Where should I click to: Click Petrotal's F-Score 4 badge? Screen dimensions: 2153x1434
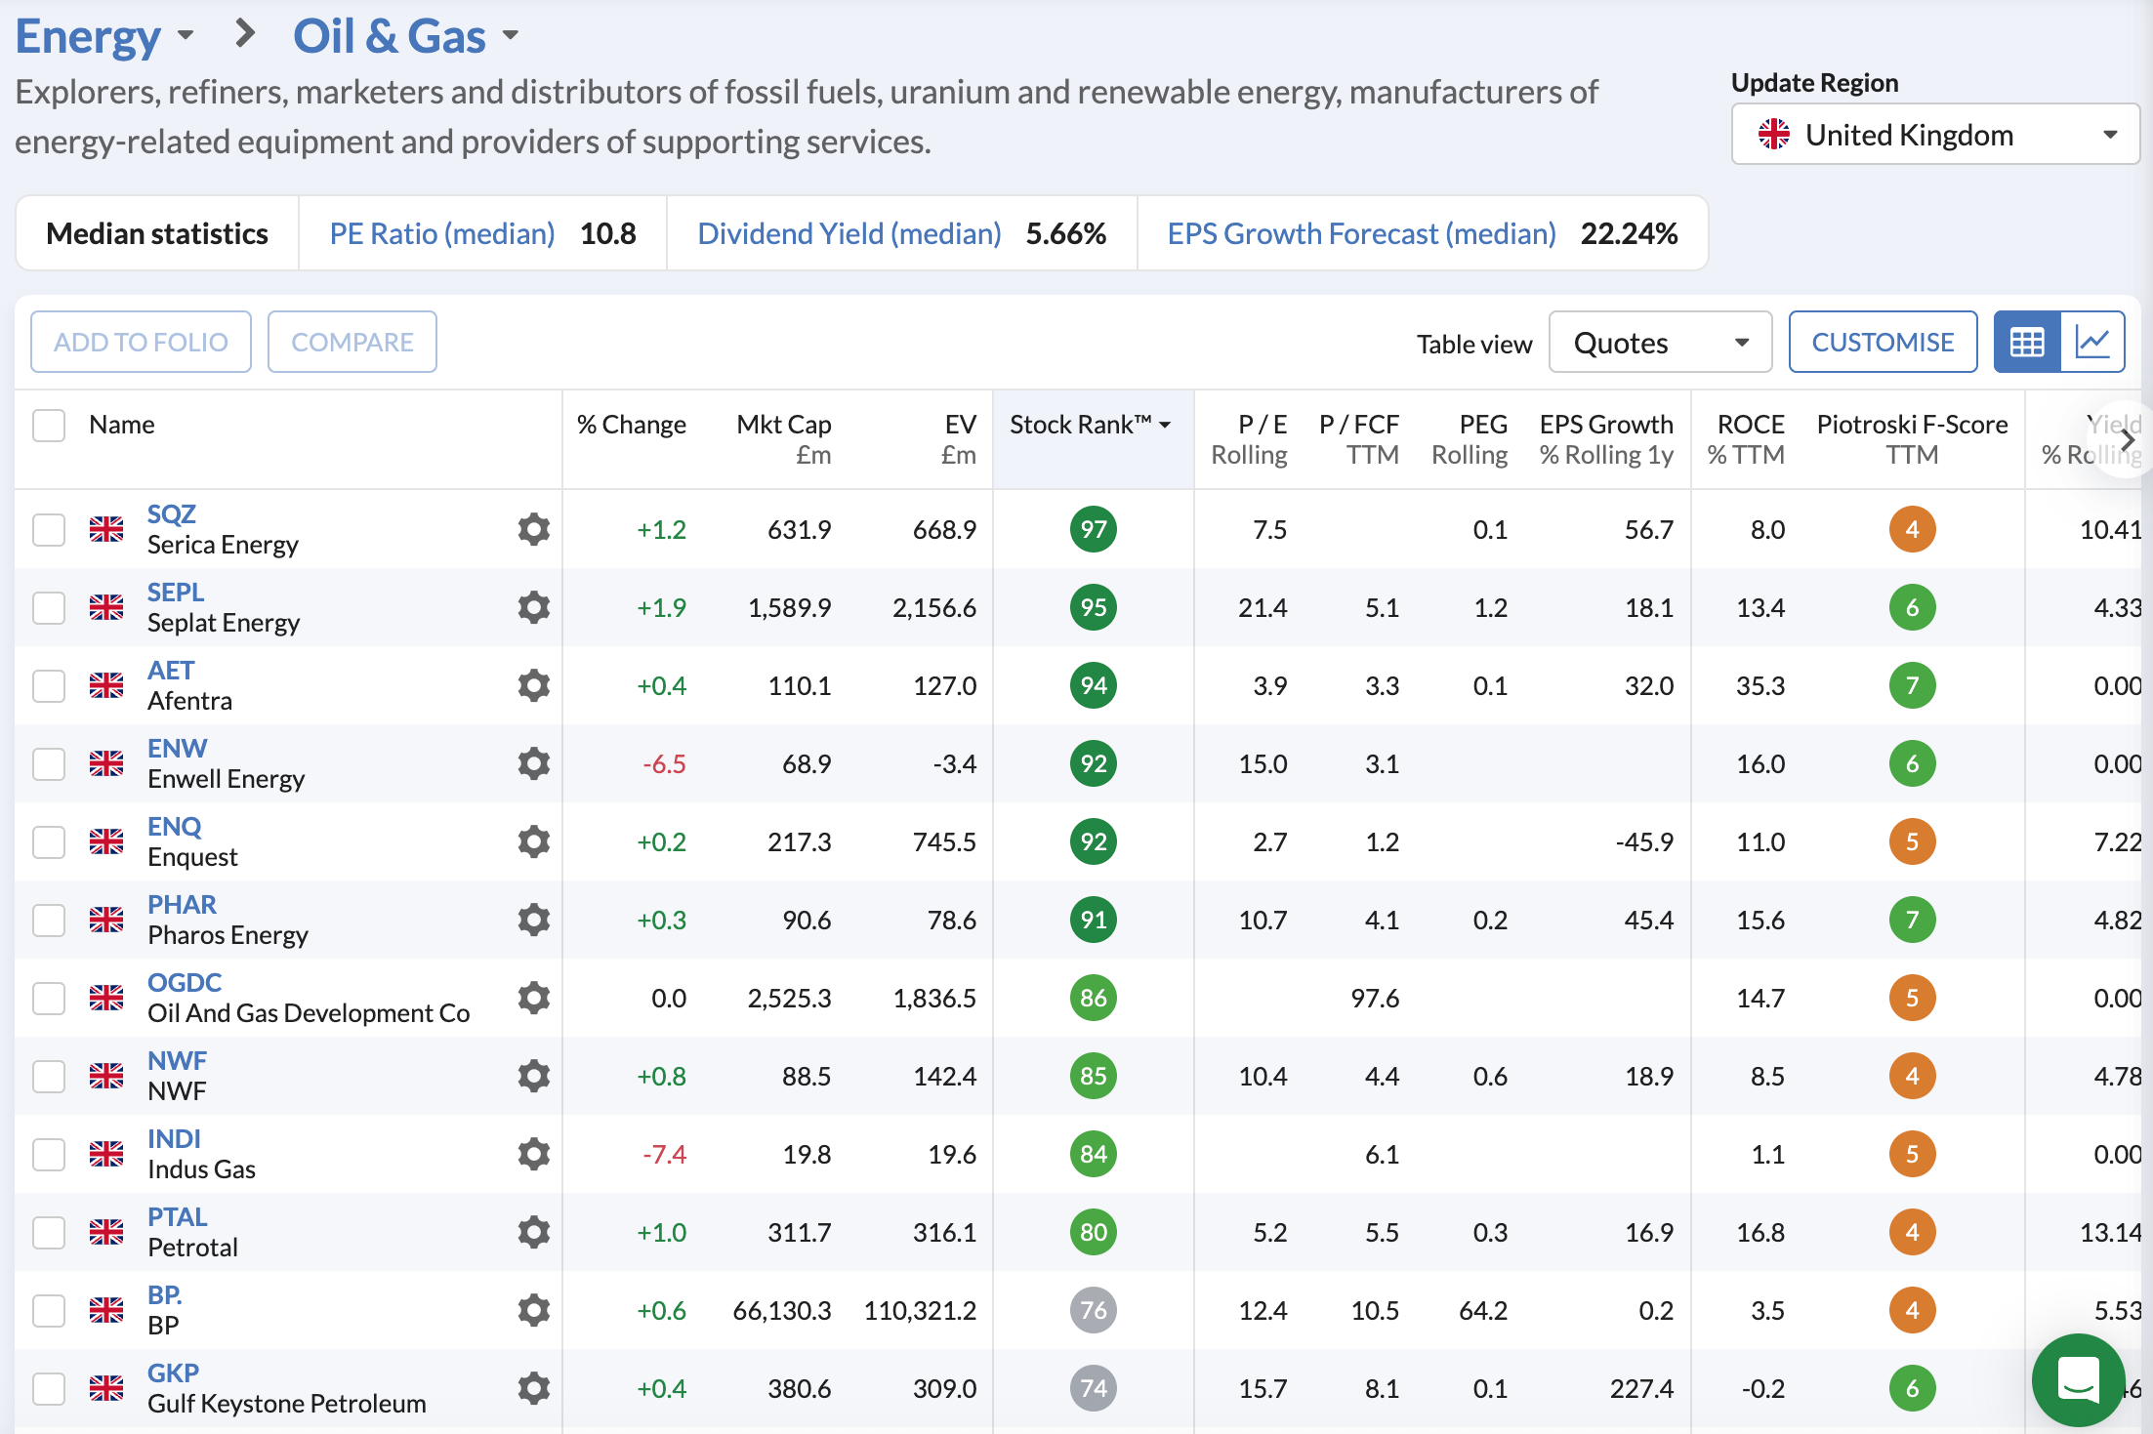[x=1912, y=1232]
